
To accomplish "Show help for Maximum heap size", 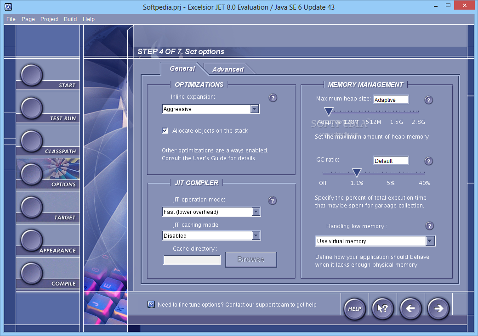I will click(429, 100).
